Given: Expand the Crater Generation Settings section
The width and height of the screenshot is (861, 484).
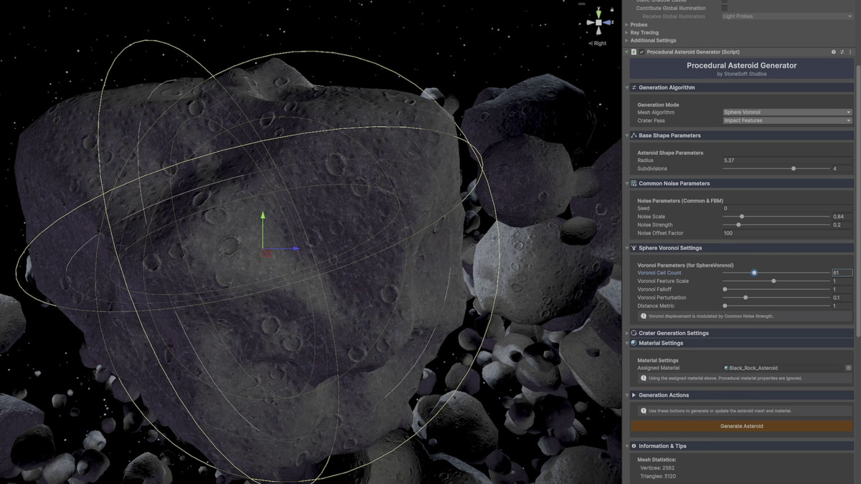Looking at the screenshot, I should (626, 333).
